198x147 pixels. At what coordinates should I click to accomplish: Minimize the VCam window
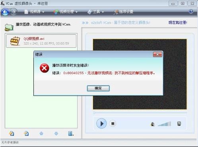173,4
